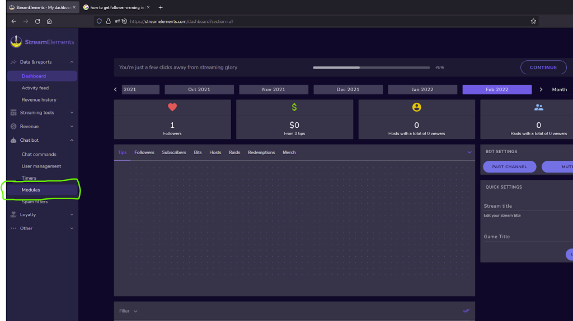
Task: Collapse the Chat bot section
Action: pos(72,140)
